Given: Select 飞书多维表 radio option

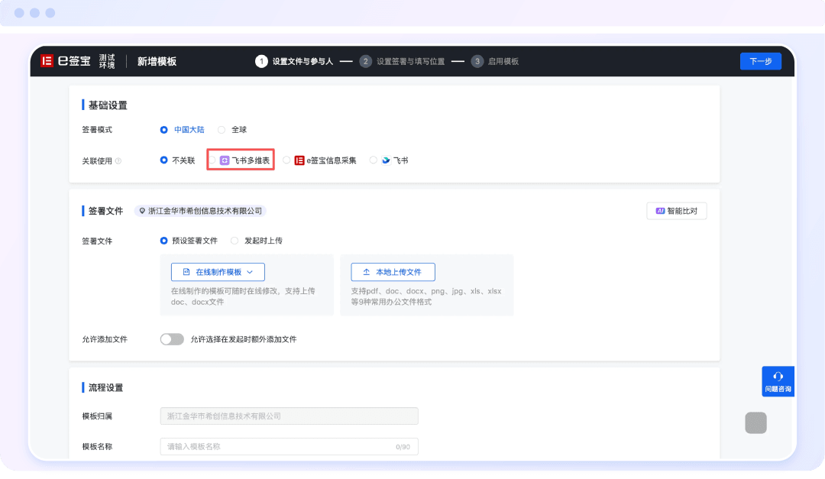Looking at the screenshot, I should click(212, 160).
